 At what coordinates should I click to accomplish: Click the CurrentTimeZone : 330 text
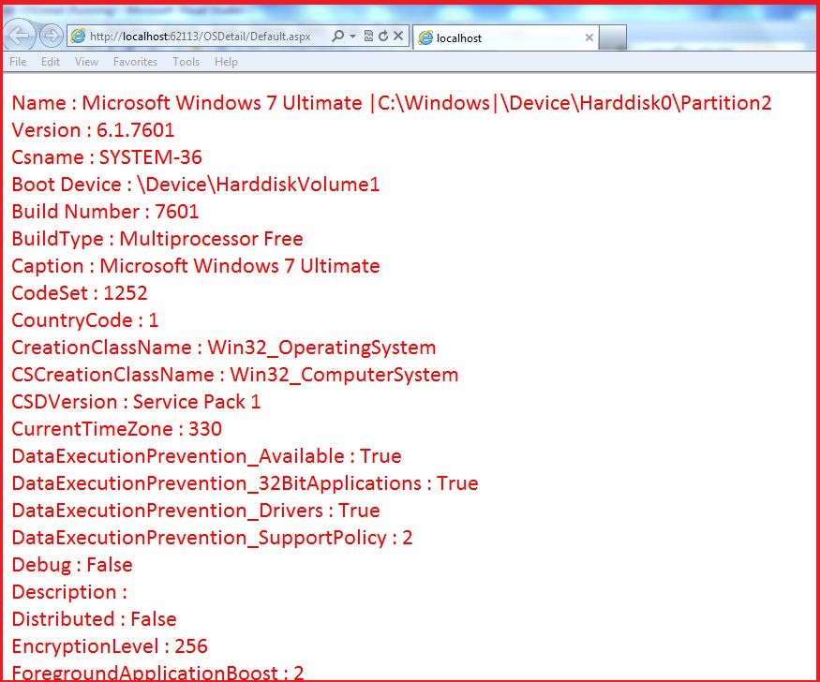[116, 429]
